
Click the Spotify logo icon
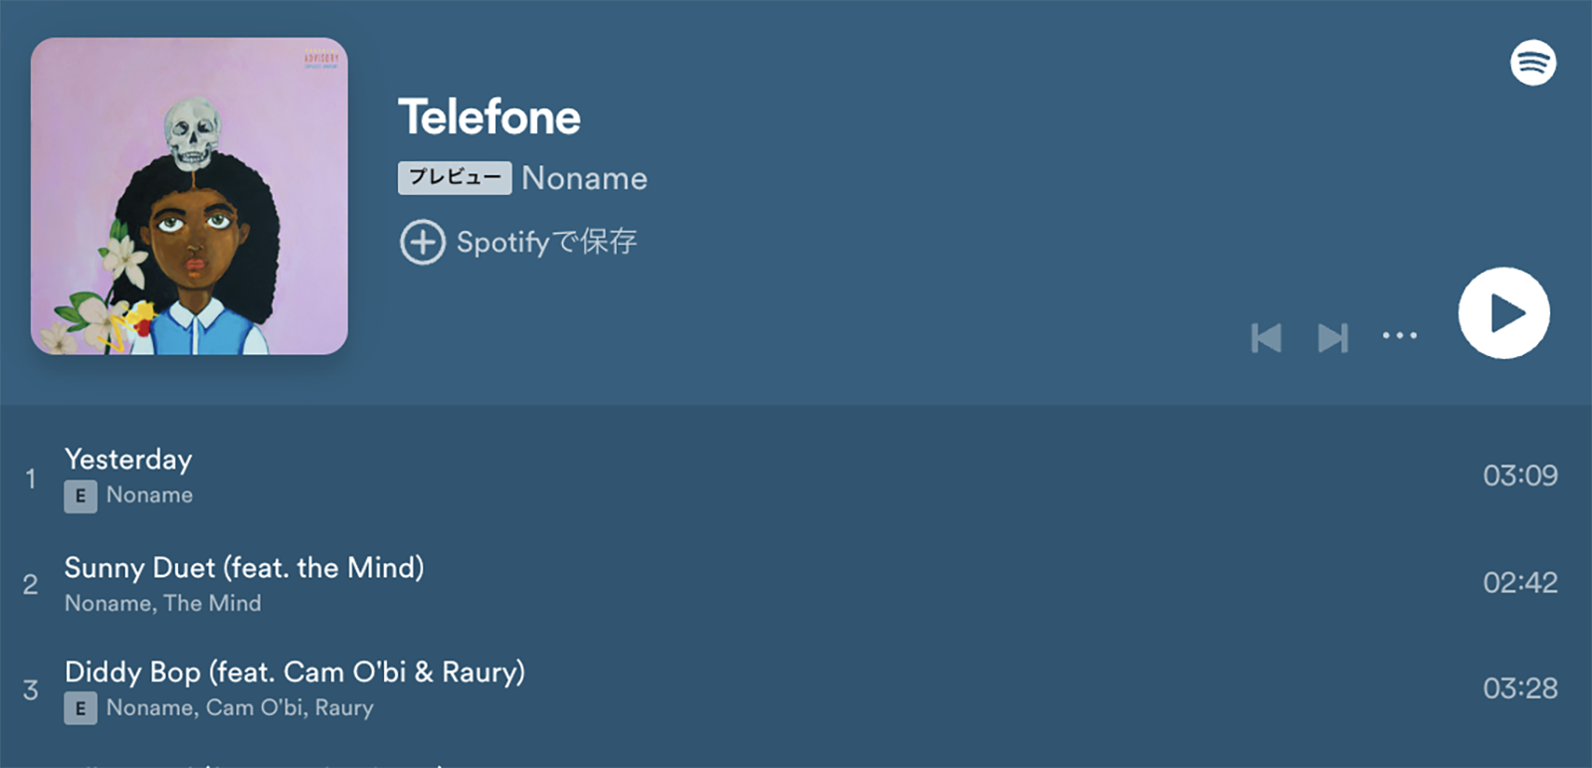point(1533,63)
